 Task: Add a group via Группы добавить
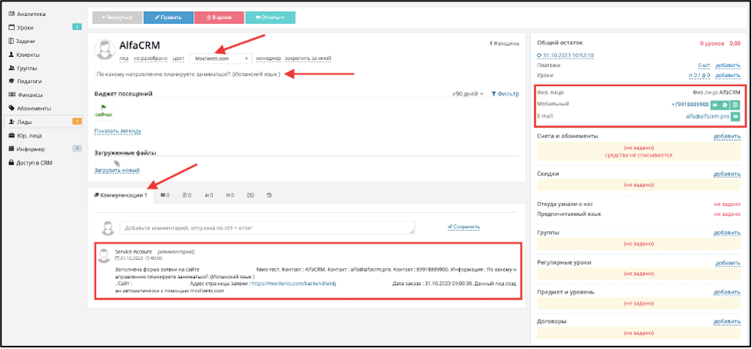pyautogui.click(x=727, y=233)
